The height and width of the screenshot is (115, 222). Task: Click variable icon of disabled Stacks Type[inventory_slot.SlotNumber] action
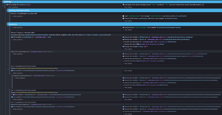[x=123, y=56]
